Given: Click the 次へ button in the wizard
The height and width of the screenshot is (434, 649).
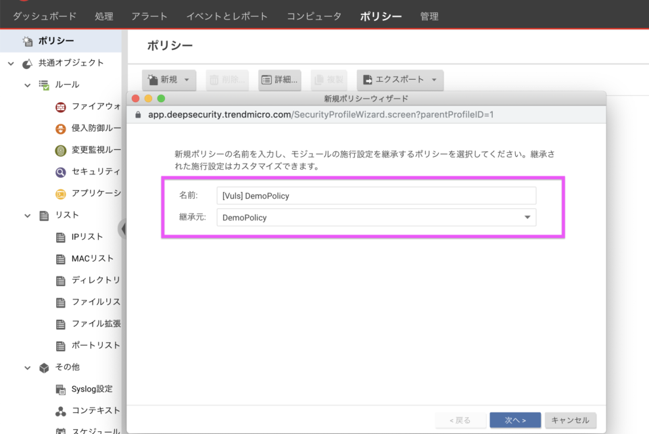Looking at the screenshot, I should click(x=514, y=420).
